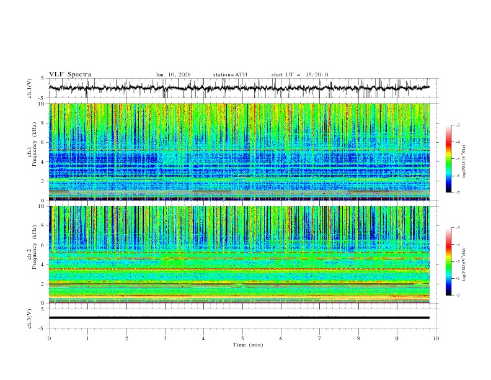Screen dimensions: 491x380
Task: Click the ch.3 flat voltage trace
Action: (239, 318)
